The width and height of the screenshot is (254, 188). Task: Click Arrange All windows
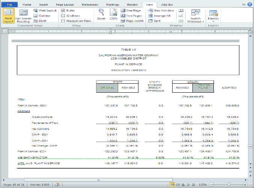click(x=161, y=16)
